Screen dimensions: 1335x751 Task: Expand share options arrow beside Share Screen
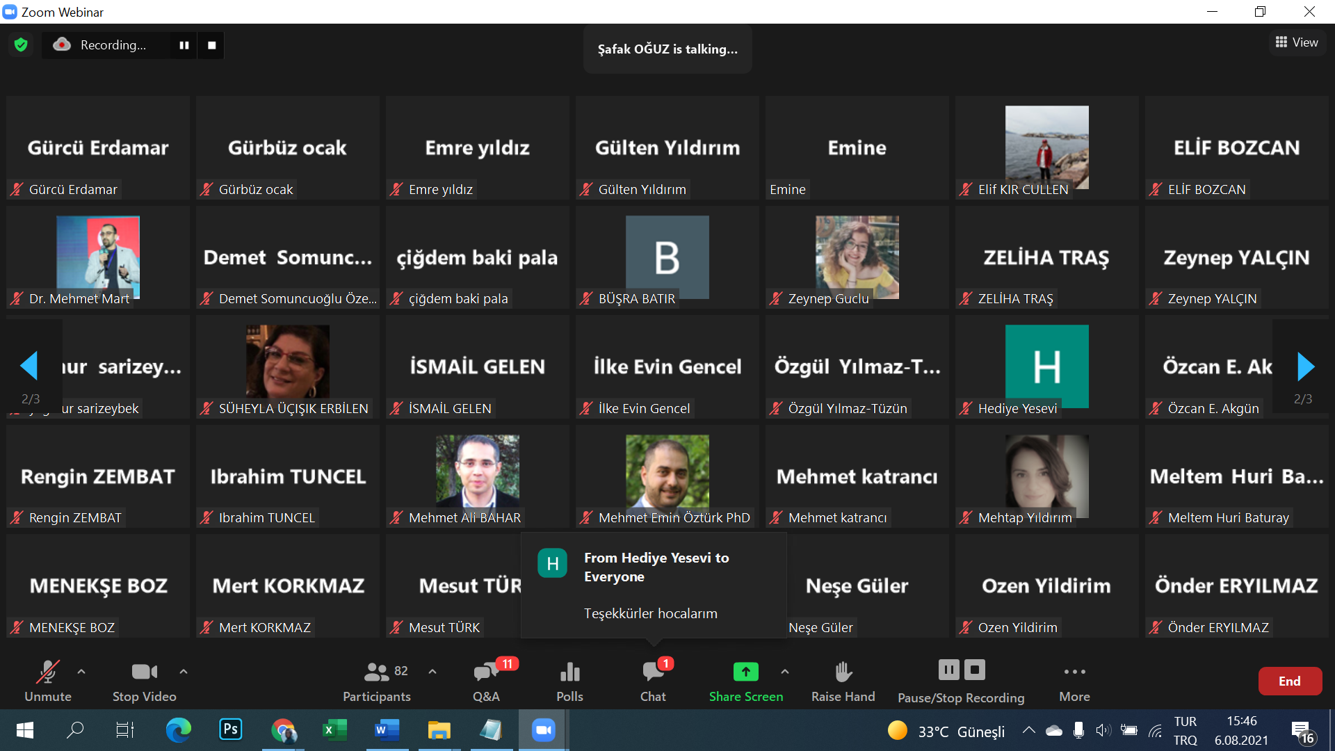pos(785,672)
